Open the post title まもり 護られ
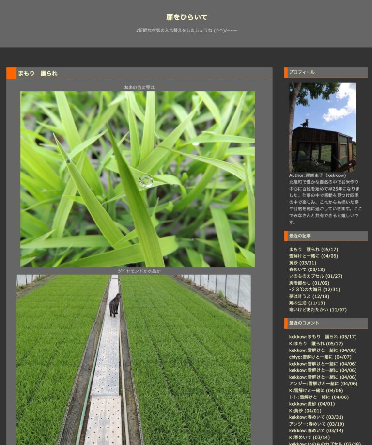The height and width of the screenshot is (445, 372). point(38,74)
